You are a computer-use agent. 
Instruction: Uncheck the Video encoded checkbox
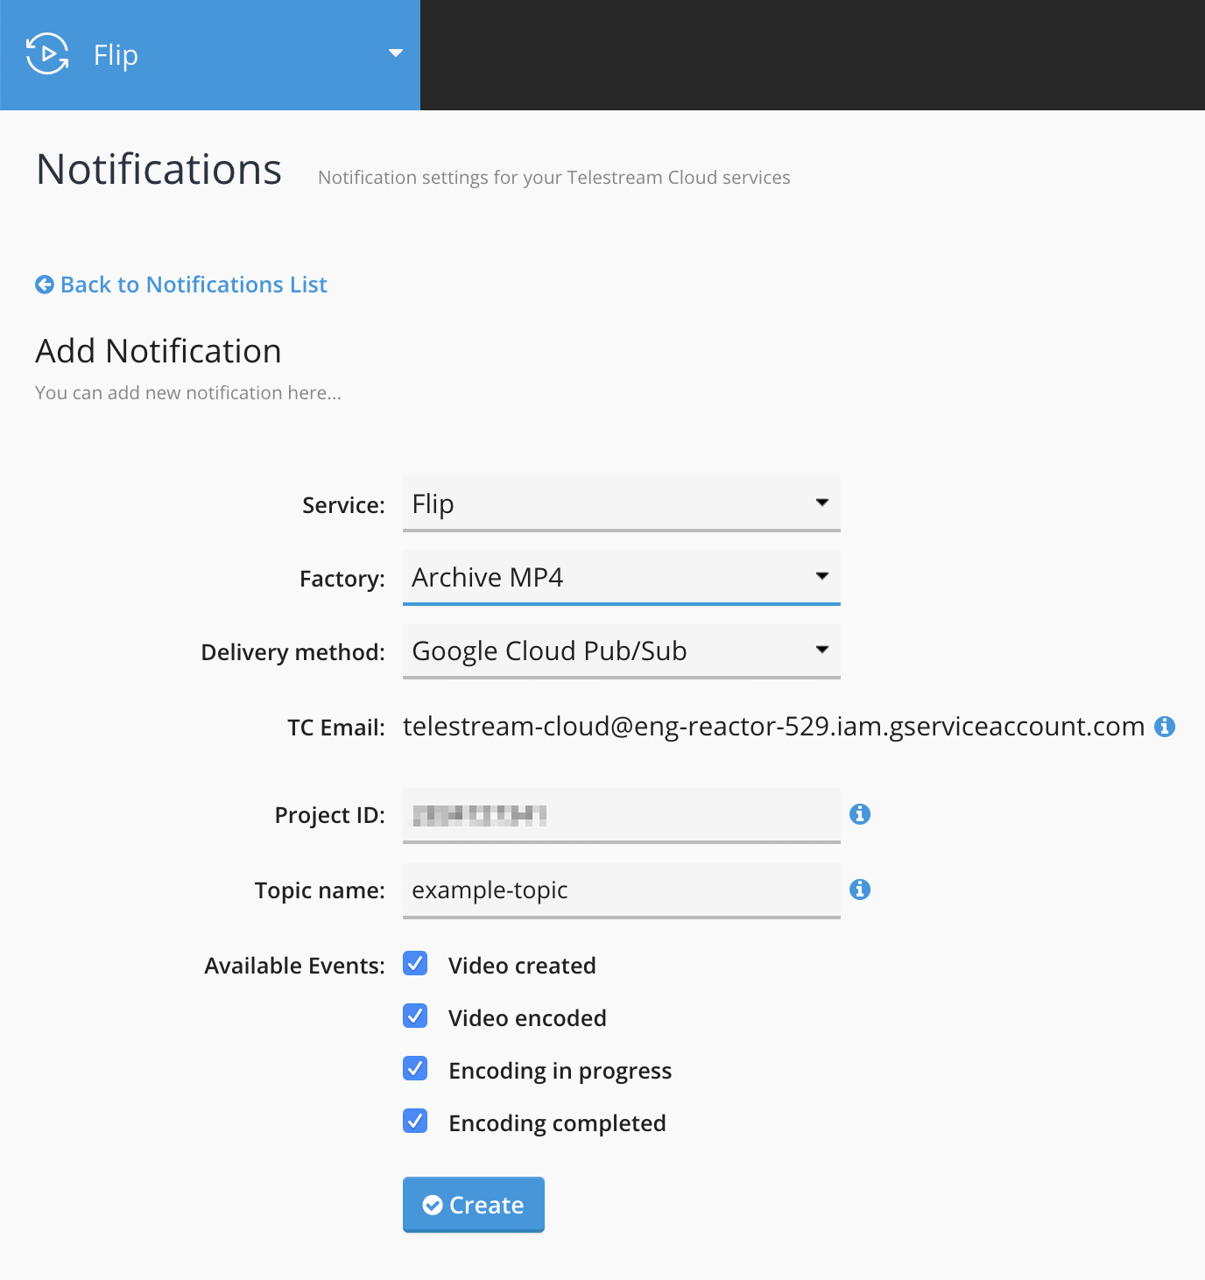pos(415,1016)
